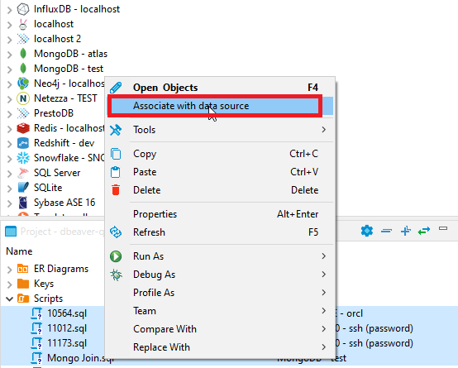Expand the ER Diagrams folder

10,269
